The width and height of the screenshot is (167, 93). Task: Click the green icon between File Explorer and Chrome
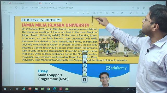coord(42,89)
